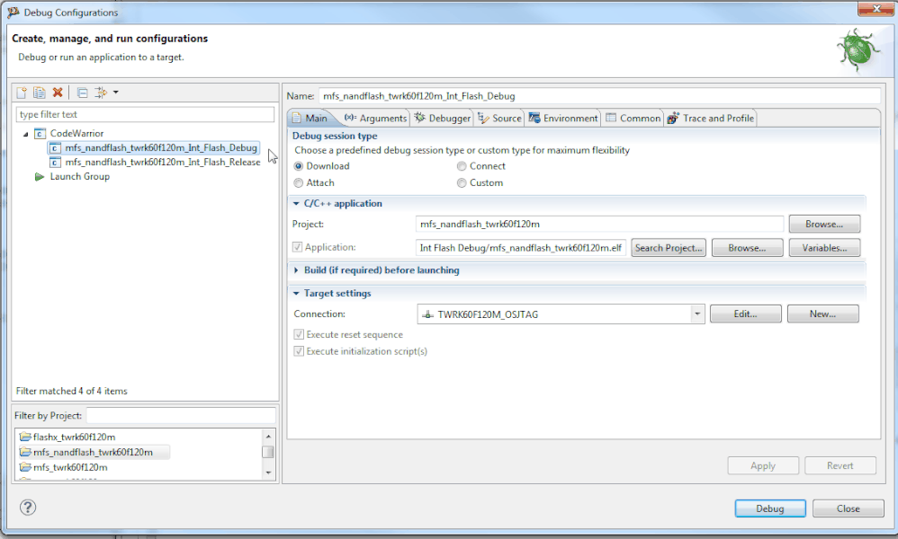
Task: Click the mfs_twrk60f120m folder icon
Action: tap(25, 467)
